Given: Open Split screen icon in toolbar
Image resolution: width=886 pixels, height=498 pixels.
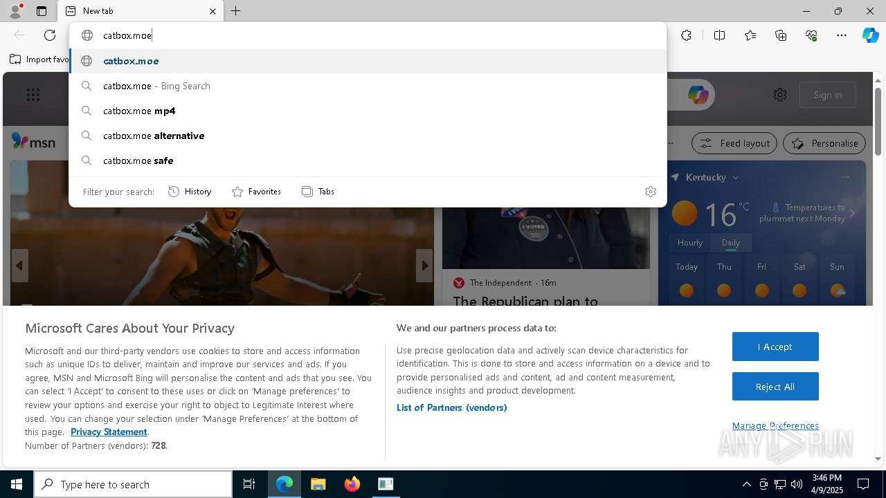Looking at the screenshot, I should click(x=719, y=35).
